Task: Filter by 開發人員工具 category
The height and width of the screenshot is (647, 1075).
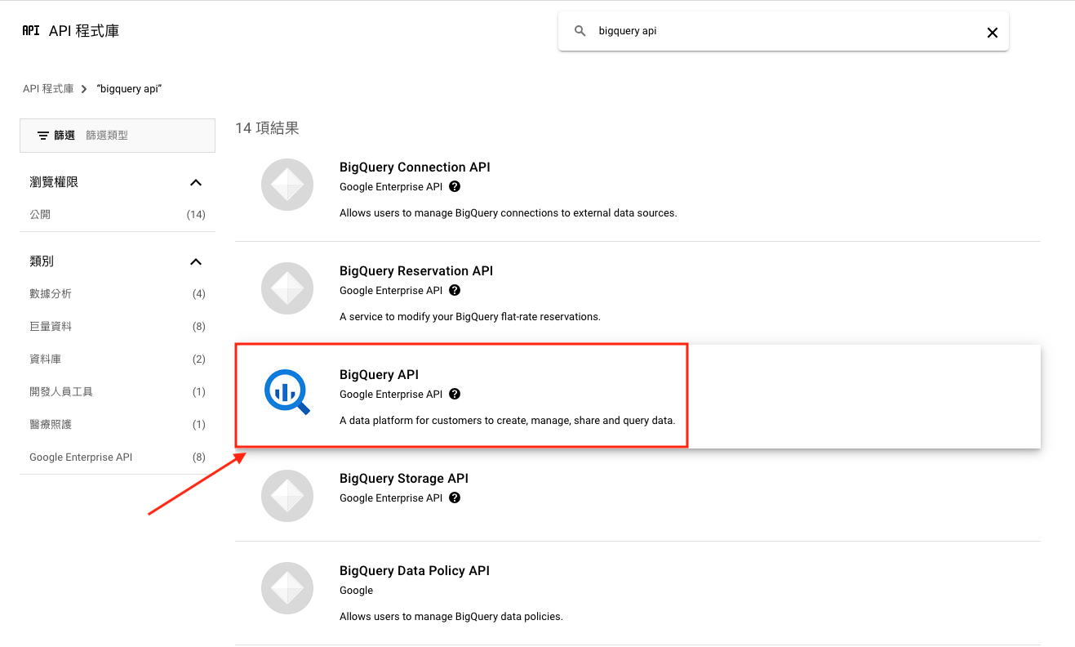Action: tap(118, 392)
